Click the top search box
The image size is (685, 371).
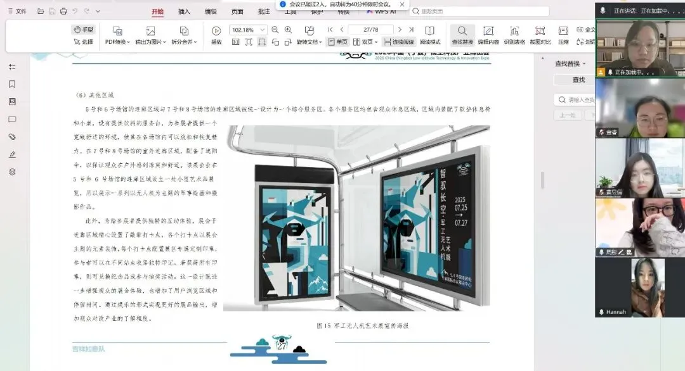tap(480, 11)
